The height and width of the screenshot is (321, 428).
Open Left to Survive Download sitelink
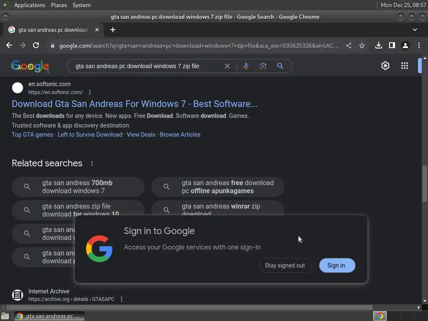(x=90, y=135)
